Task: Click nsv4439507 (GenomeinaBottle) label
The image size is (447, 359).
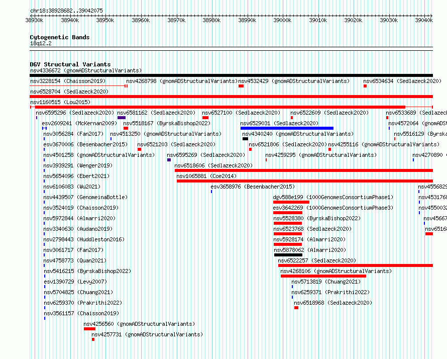Action: click(x=85, y=197)
